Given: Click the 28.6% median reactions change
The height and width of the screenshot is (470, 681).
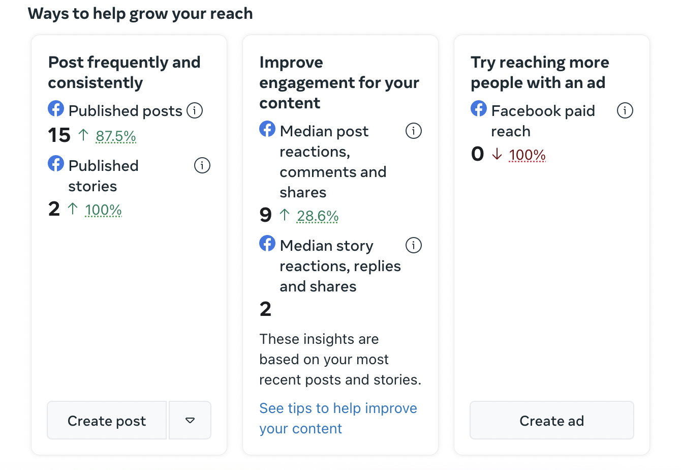Looking at the screenshot, I should click(318, 216).
